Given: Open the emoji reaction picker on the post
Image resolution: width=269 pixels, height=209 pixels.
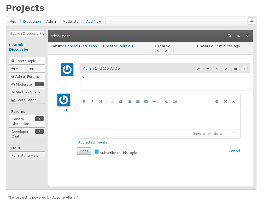Looking at the screenshot, I should click(198, 69).
